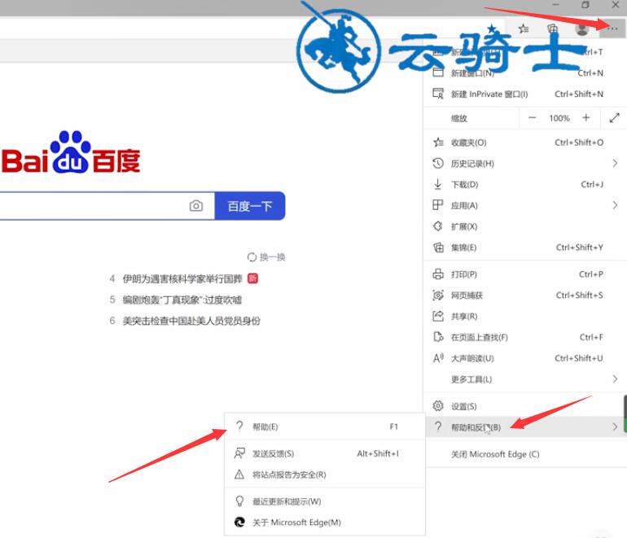Expand the 应用(A) submenu chevron

pos(615,205)
